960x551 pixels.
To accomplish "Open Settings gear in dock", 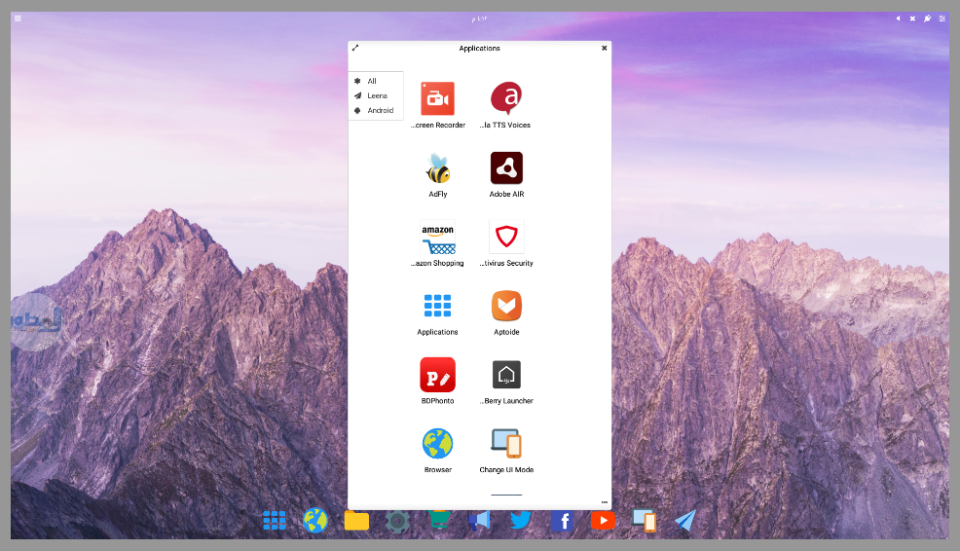I will point(397,521).
